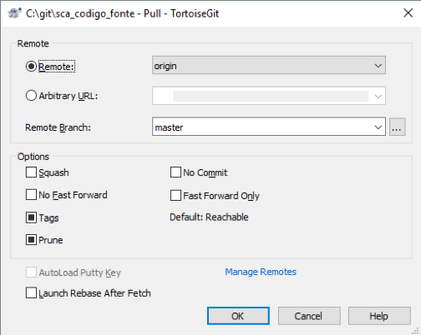Check the Fast Forward Only option
The image size is (421, 335).
click(x=175, y=195)
